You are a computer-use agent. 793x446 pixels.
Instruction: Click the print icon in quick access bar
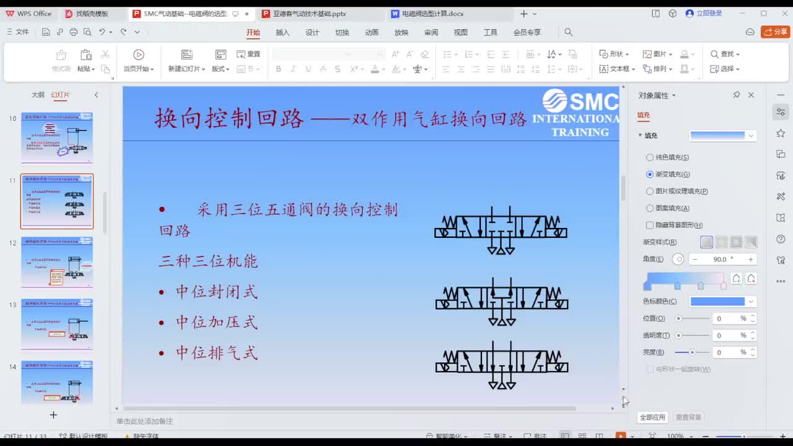coord(74,32)
